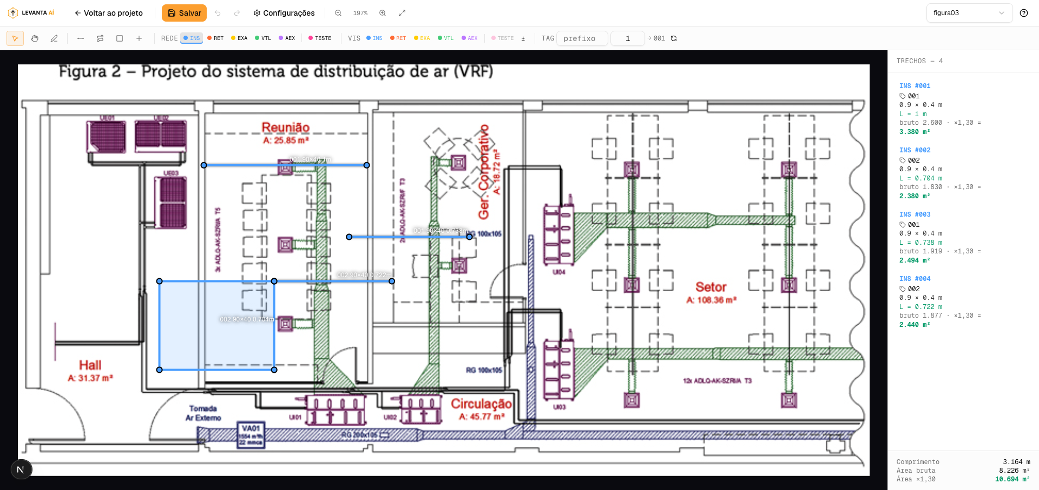
Task: Open the help icon
Action: [1024, 13]
